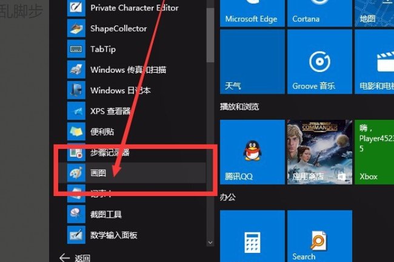Viewport: 394px width, 262px height.
Task: Launch ShapeCollector from the app list
Action: pos(76,28)
